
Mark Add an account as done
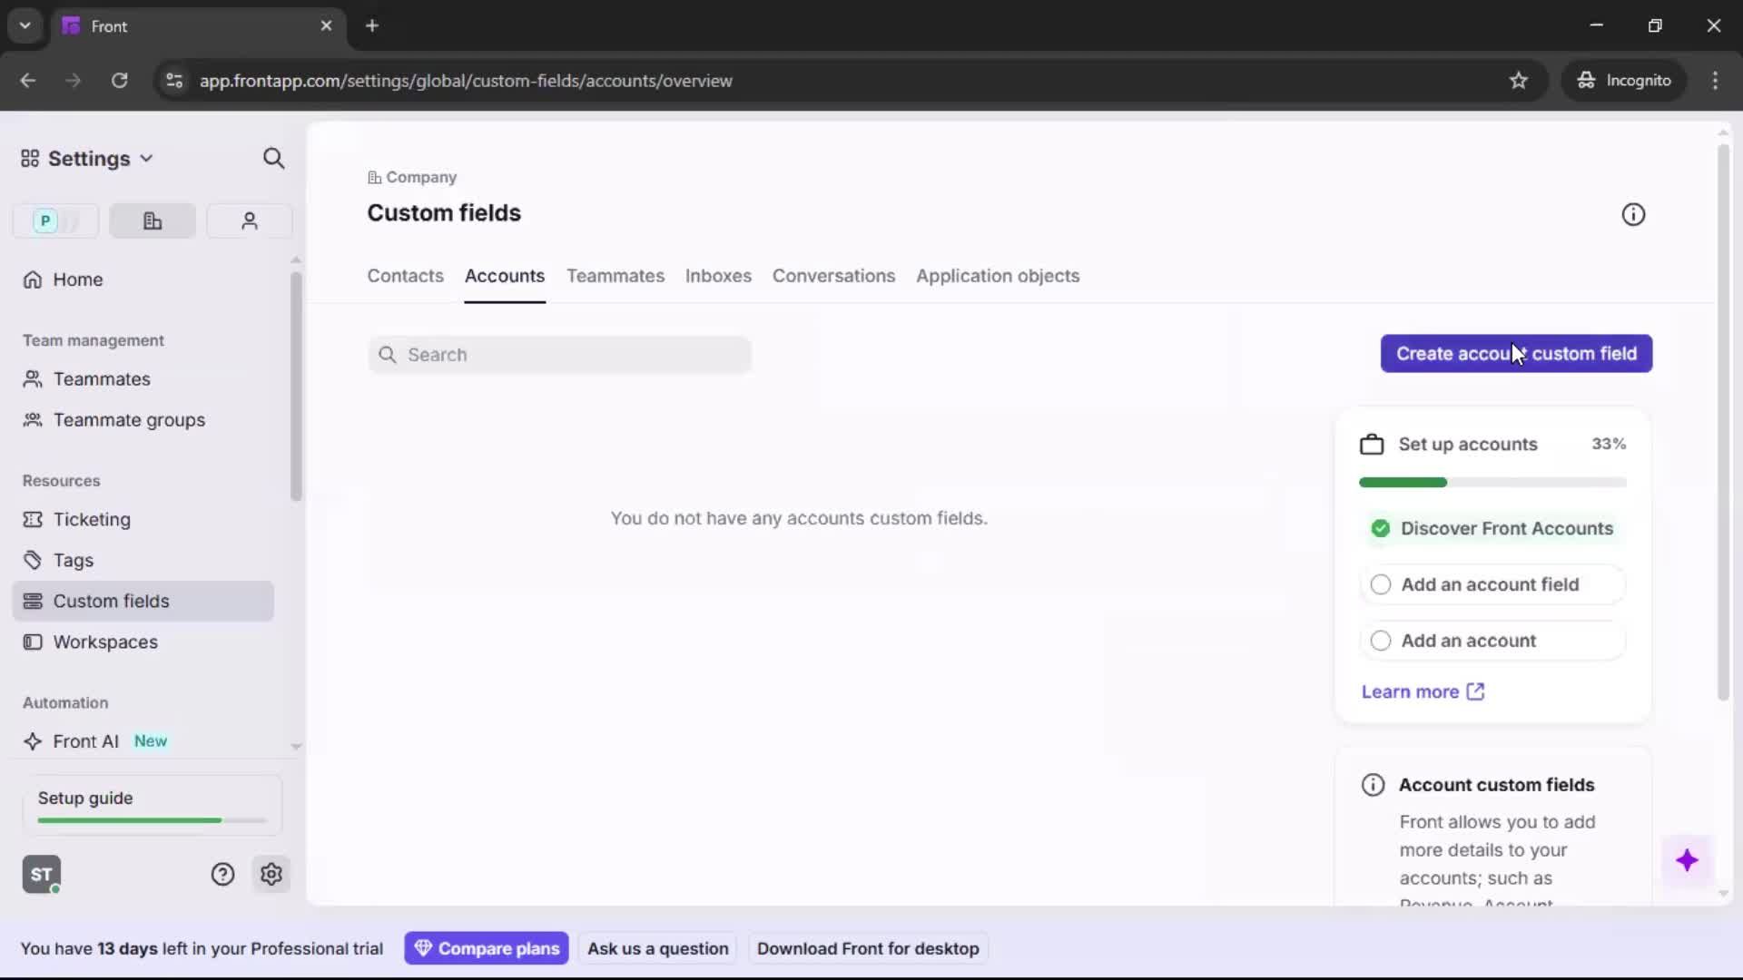coord(1381,641)
